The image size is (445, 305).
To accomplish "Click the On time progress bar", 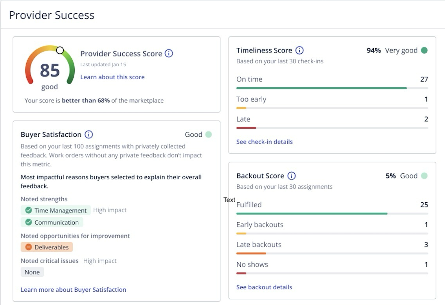I will click(x=332, y=88).
